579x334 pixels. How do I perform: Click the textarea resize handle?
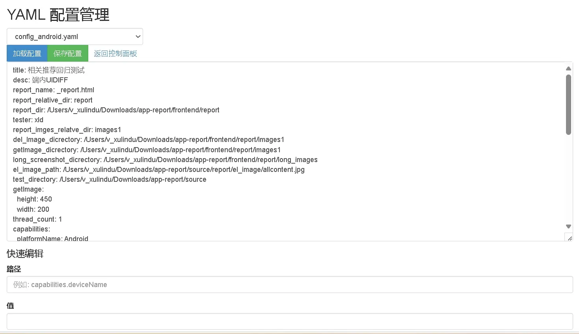coord(569,238)
